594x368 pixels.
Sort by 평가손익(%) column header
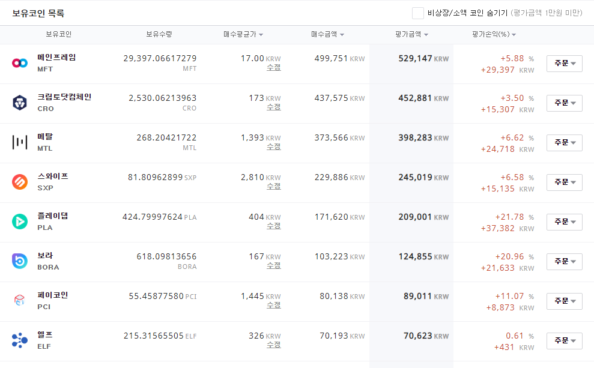coord(494,34)
